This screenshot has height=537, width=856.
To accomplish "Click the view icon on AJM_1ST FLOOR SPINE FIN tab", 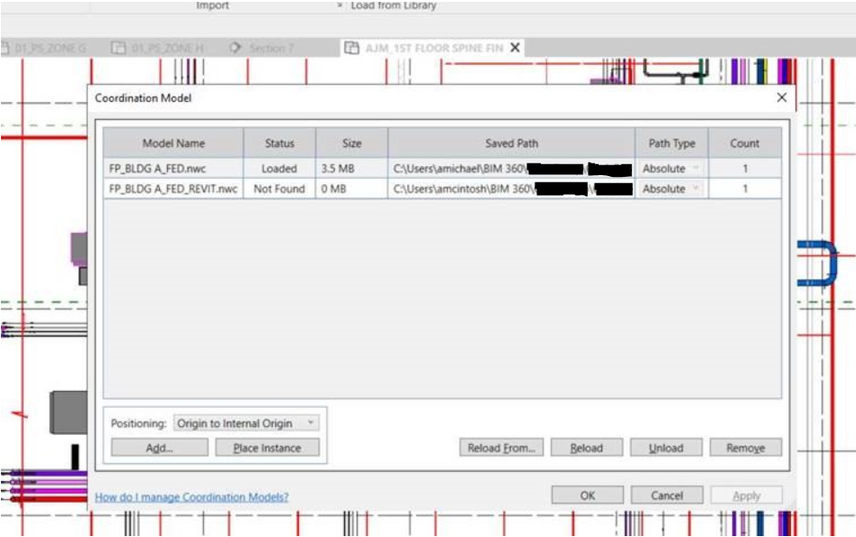I will pos(350,50).
